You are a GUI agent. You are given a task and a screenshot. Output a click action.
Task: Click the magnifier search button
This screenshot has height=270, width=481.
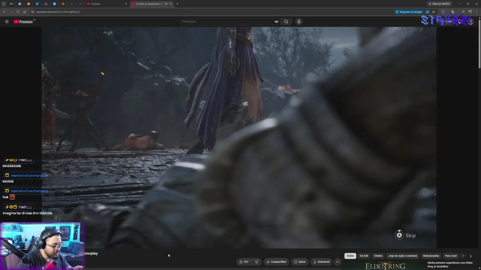tap(286, 21)
